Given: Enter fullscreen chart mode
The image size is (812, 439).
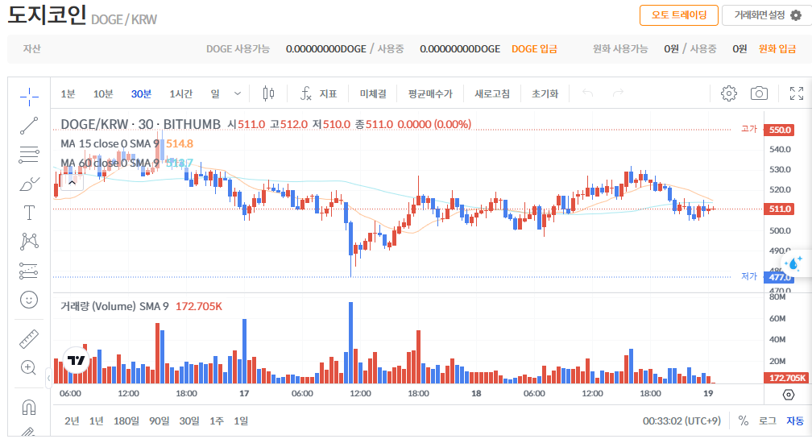Looking at the screenshot, I should pyautogui.click(x=797, y=93).
